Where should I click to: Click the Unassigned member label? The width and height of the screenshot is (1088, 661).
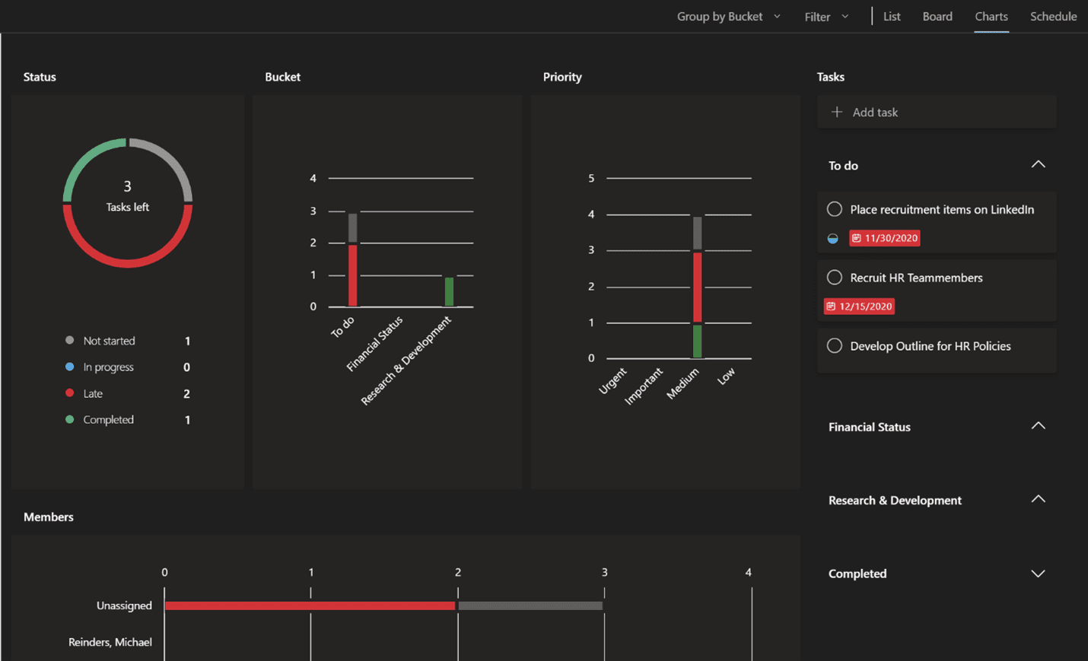[124, 605]
